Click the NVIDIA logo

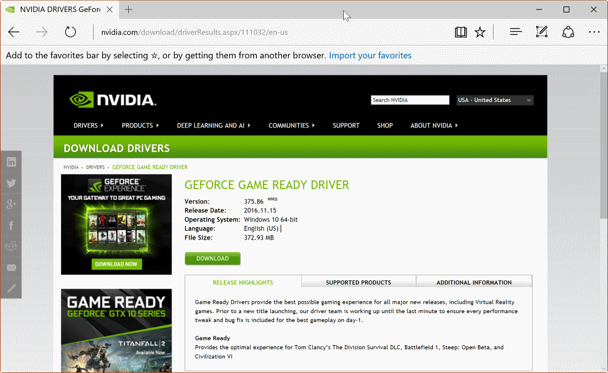[113, 100]
